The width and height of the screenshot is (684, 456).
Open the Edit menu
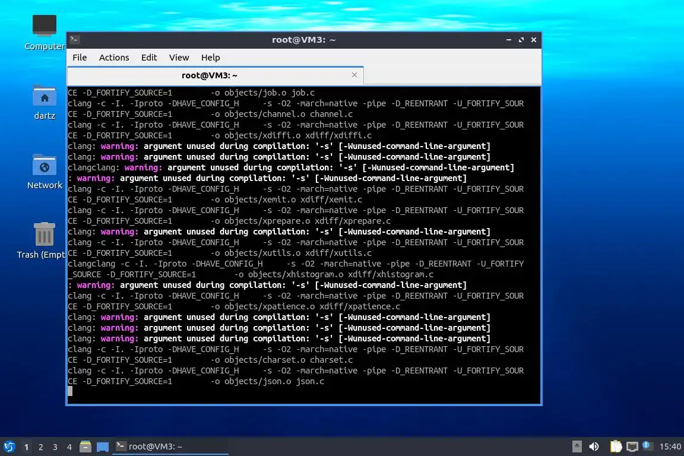tap(149, 58)
